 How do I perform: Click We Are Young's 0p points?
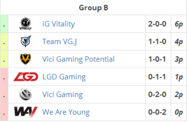[179, 112]
